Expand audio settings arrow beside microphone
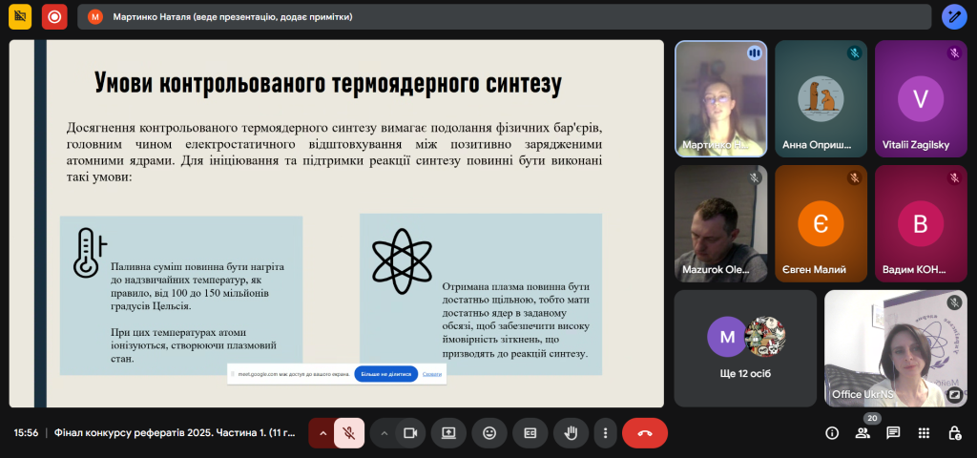The image size is (977, 458). (x=322, y=432)
